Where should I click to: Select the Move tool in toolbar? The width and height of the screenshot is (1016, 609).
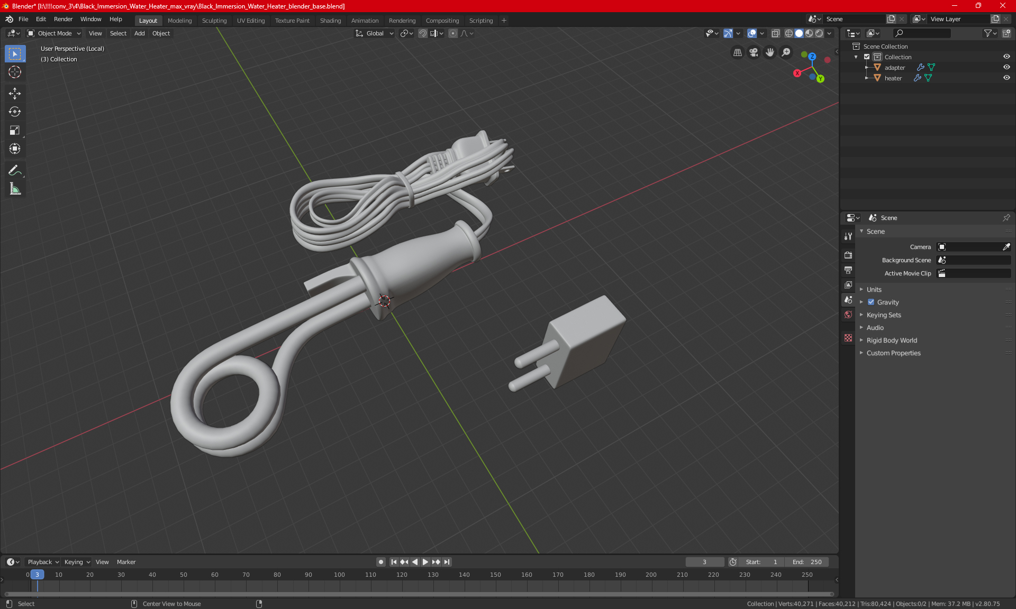click(15, 94)
